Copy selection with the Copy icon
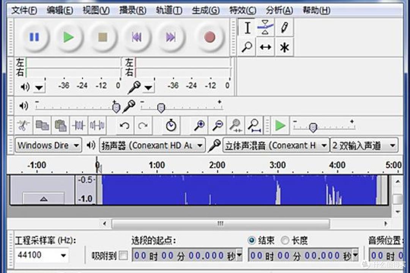410x273 pixels. (43, 126)
